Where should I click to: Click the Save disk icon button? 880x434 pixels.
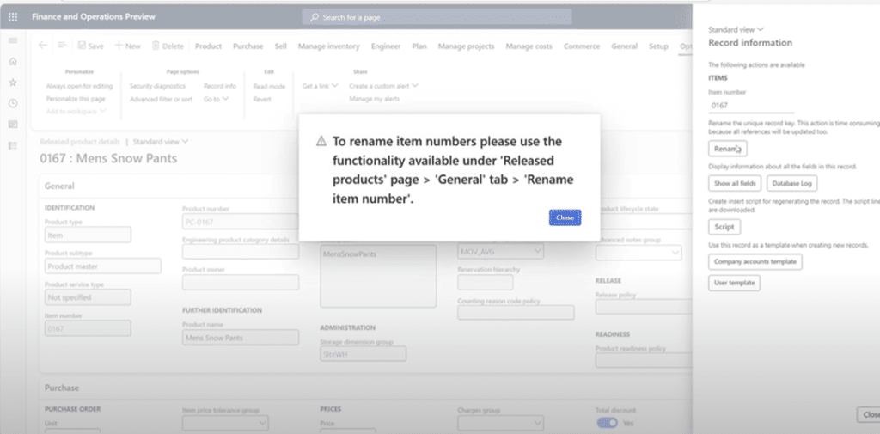(90, 46)
